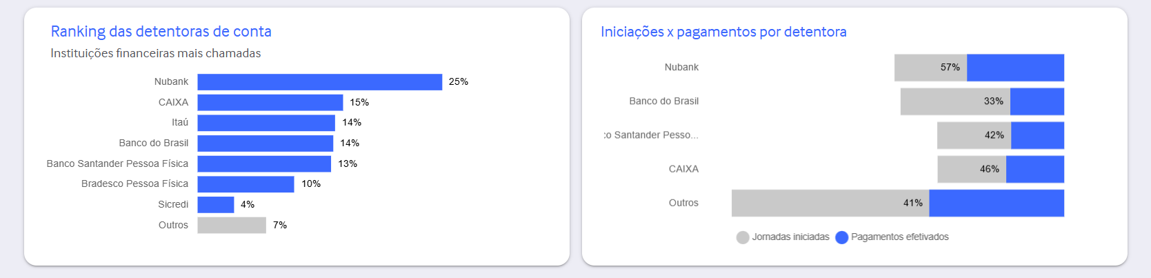Select the Banco do Brasil ranking bar
Viewport: 1151px width, 278px height.
coord(265,143)
